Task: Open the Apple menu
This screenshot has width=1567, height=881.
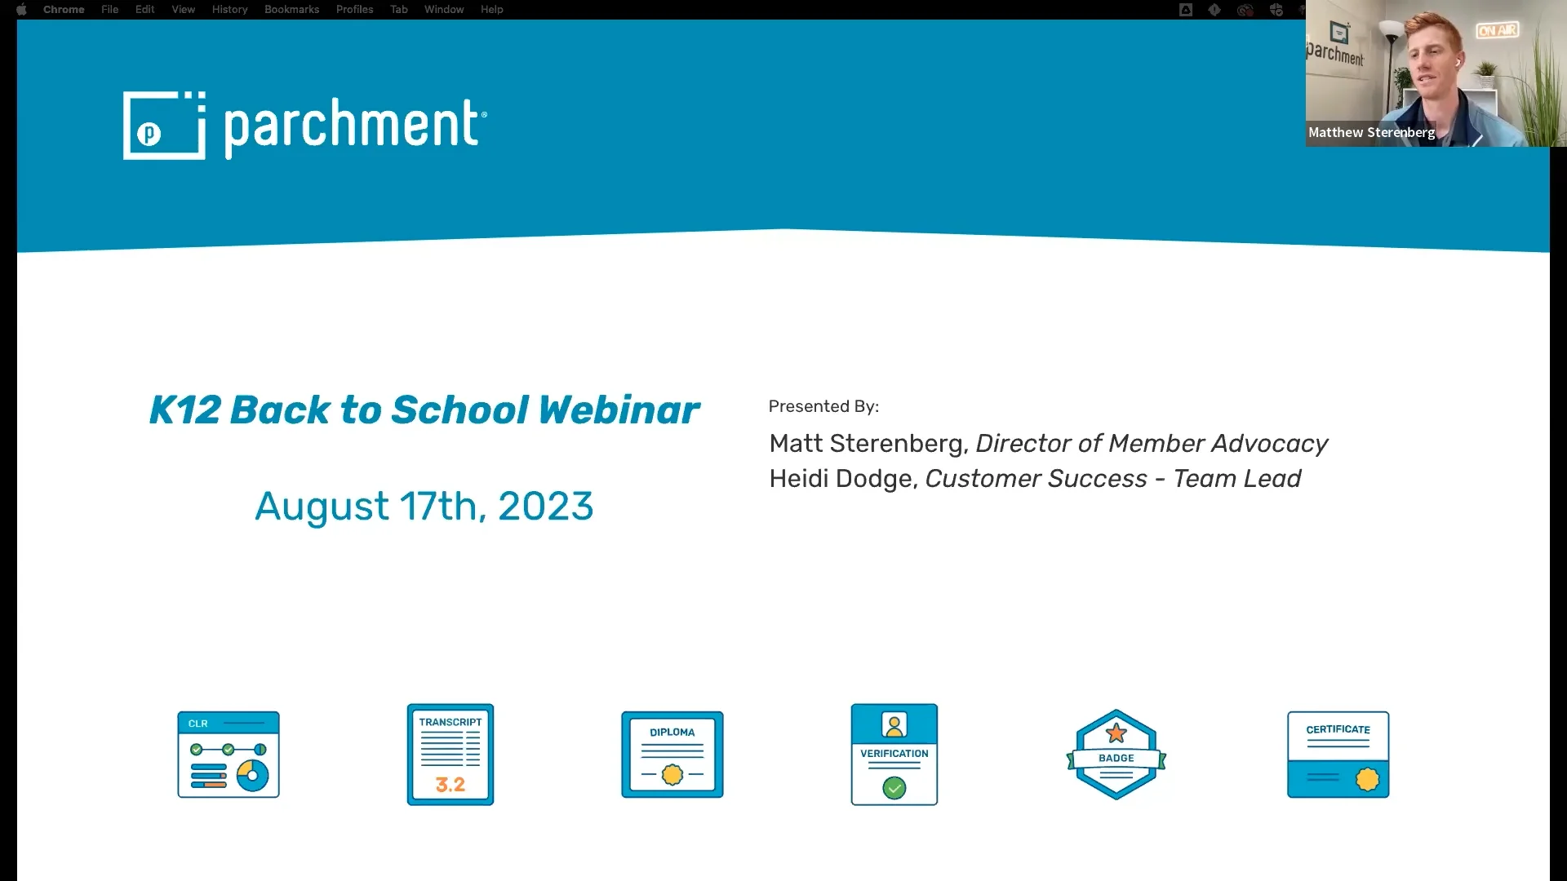Action: 21,9
